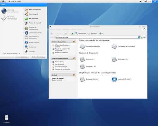The image size is (158, 126).
Task: Open Internet Explorer from start menu
Action: tap(4, 11)
